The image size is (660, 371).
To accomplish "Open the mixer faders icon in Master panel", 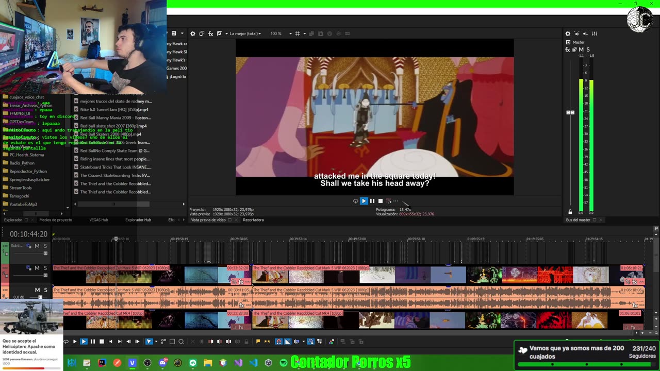I will click(594, 33).
